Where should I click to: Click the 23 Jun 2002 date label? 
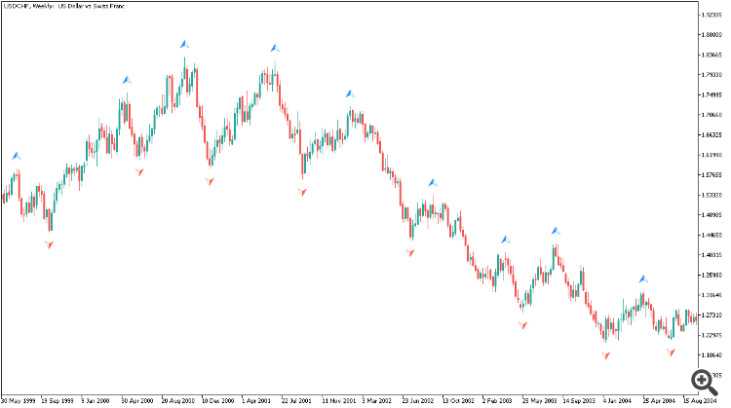(418, 400)
